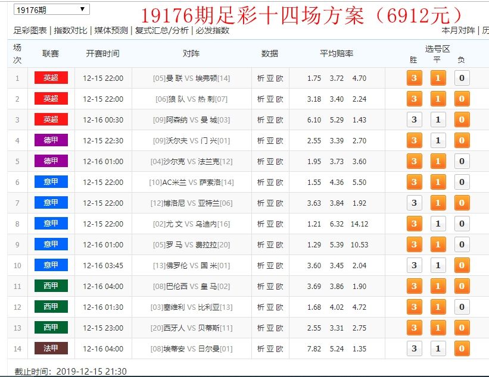Toggle win (3) for AC米兰 VS 萨索洛

tap(414, 182)
